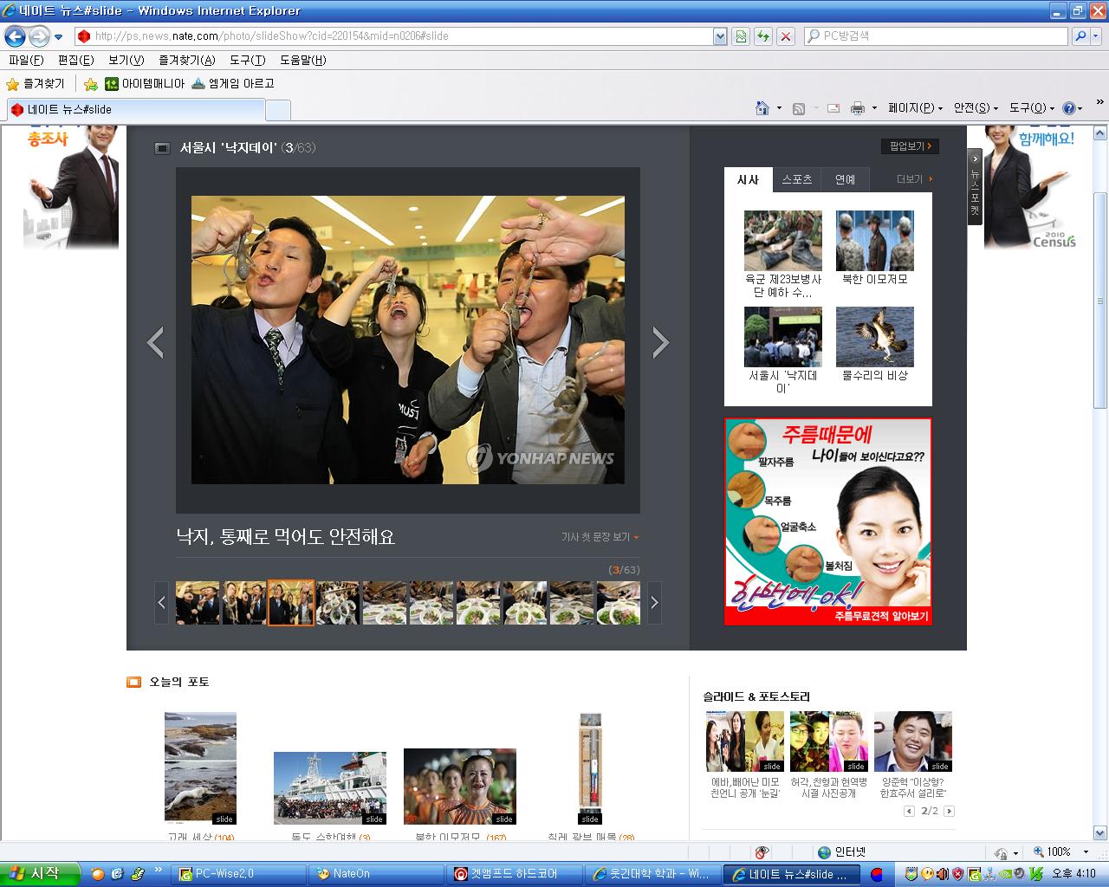Switch to the 스포츠 tab
The height and width of the screenshot is (887, 1109).
pyautogui.click(x=797, y=179)
